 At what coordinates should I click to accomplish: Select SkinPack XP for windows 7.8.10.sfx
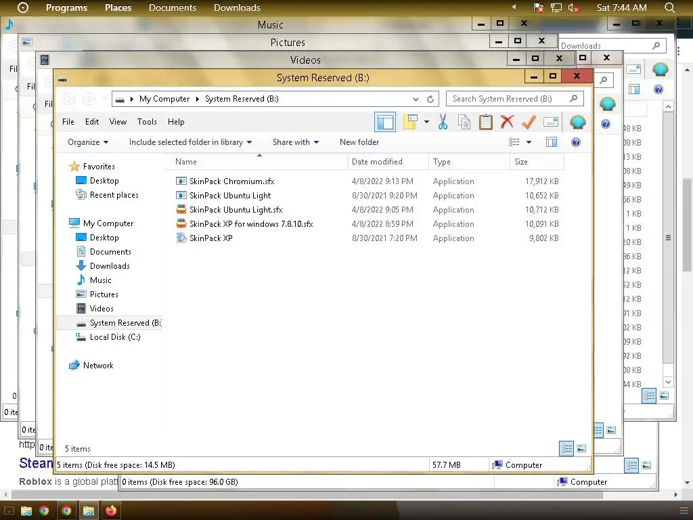[x=251, y=223]
